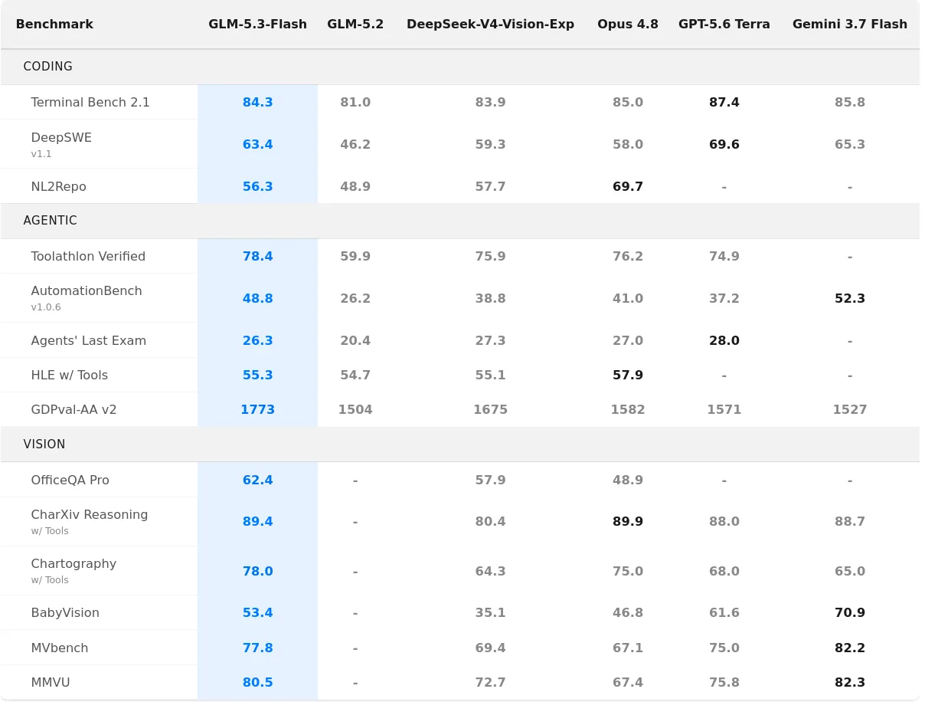Click the 48.9 Opus OfficeQA score
Screen dimensions: 925x702
pyautogui.click(x=628, y=481)
